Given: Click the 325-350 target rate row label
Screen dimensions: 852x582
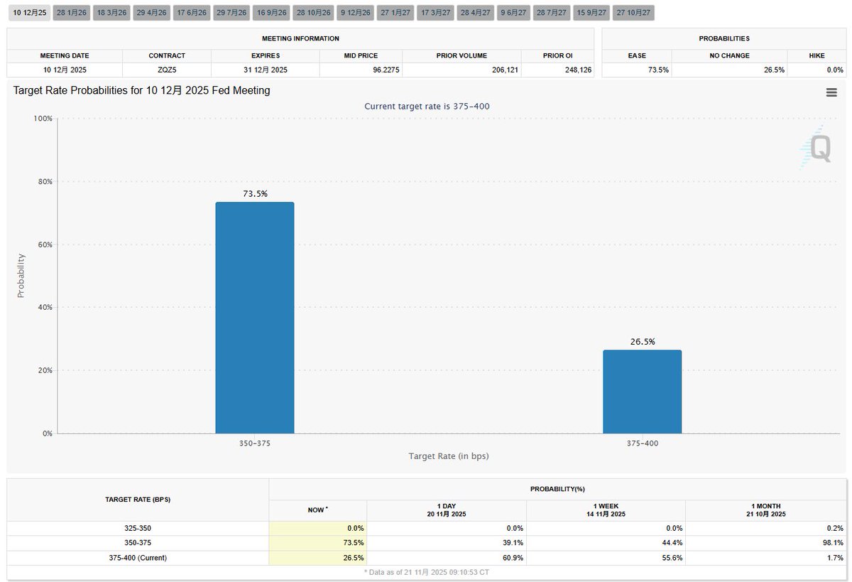Looking at the screenshot, I should (x=138, y=528).
